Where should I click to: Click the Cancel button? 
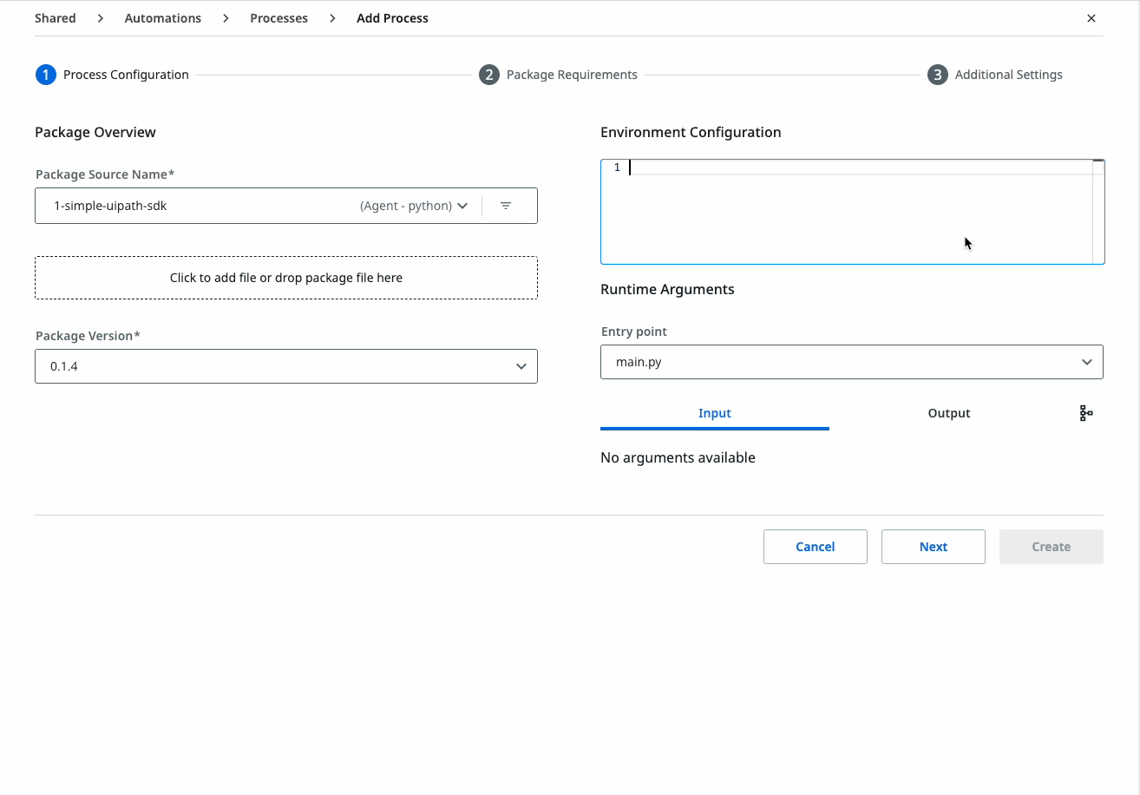coord(816,547)
